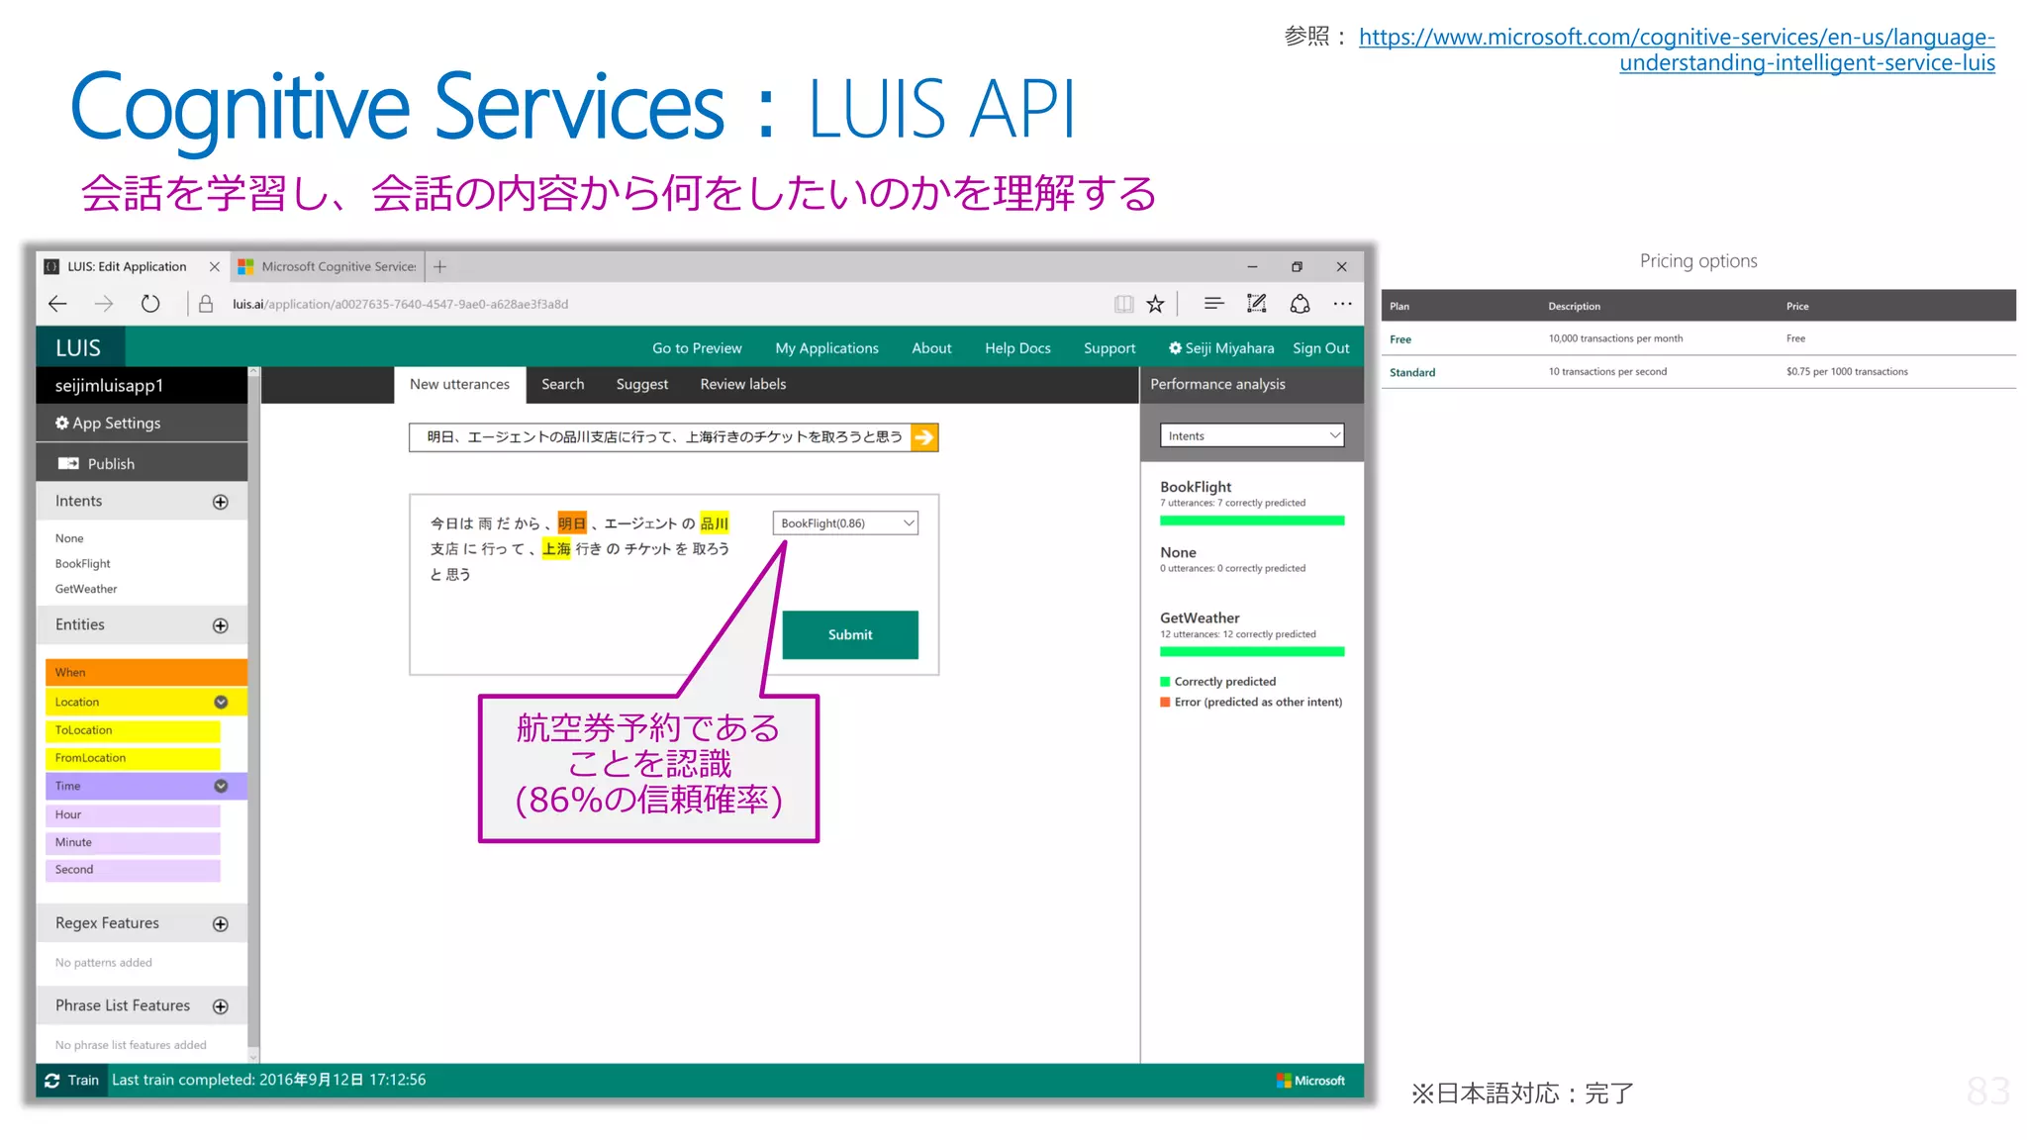
Task: Go back with browser back arrow
Action: click(x=58, y=304)
